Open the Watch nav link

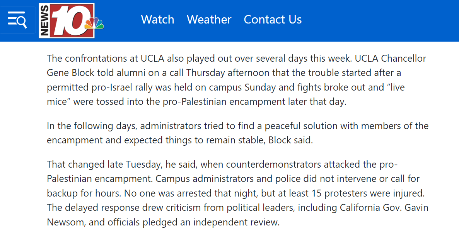coord(157,20)
